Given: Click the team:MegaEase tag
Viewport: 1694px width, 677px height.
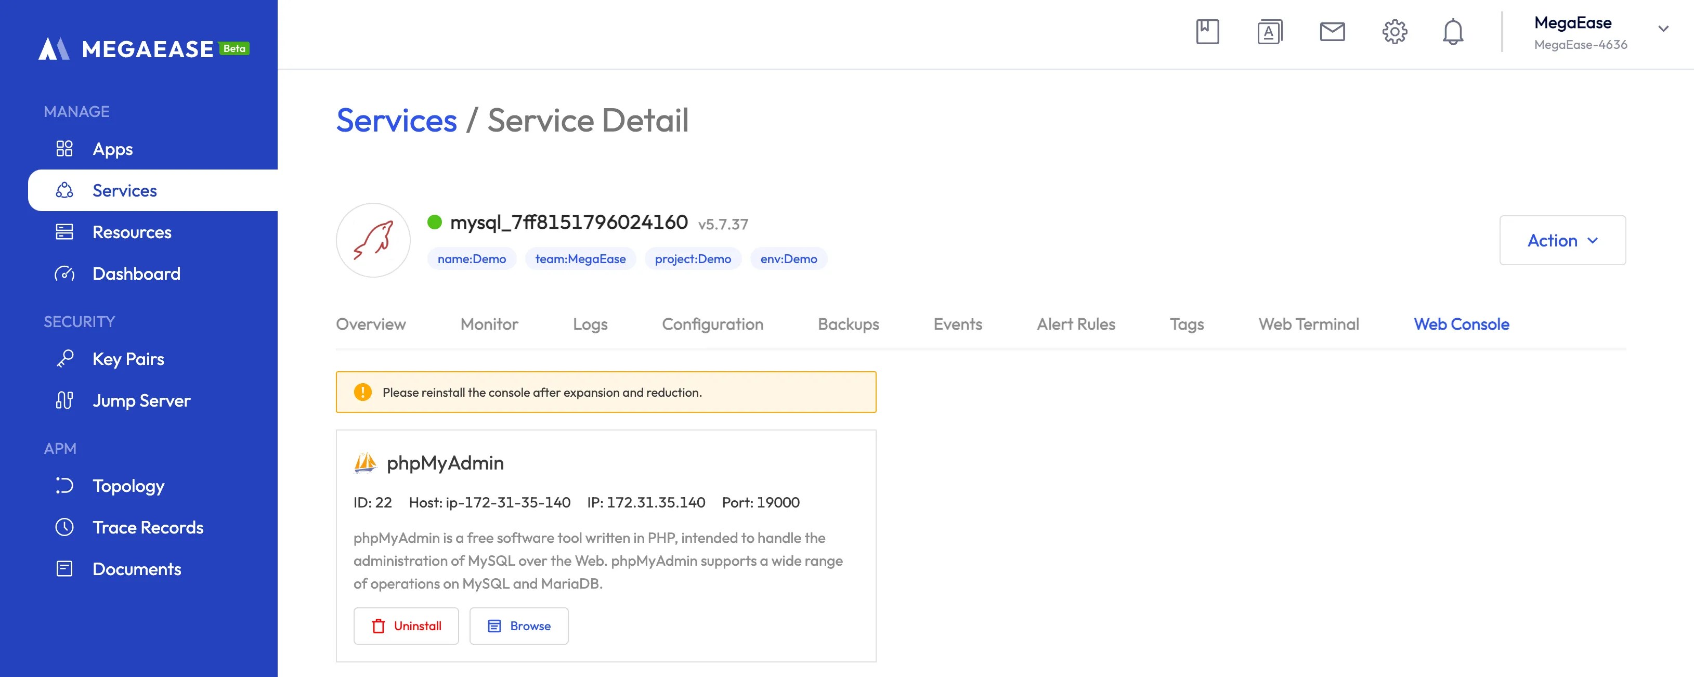Looking at the screenshot, I should click(580, 258).
